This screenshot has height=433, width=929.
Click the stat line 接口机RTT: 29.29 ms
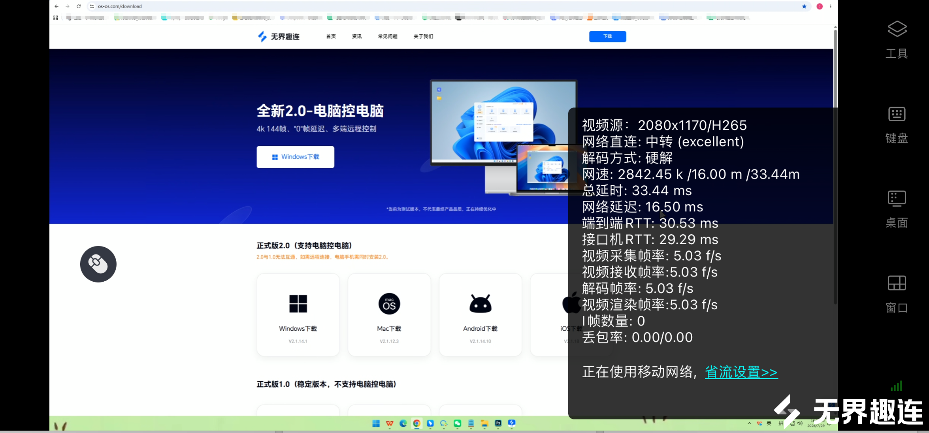(x=650, y=239)
